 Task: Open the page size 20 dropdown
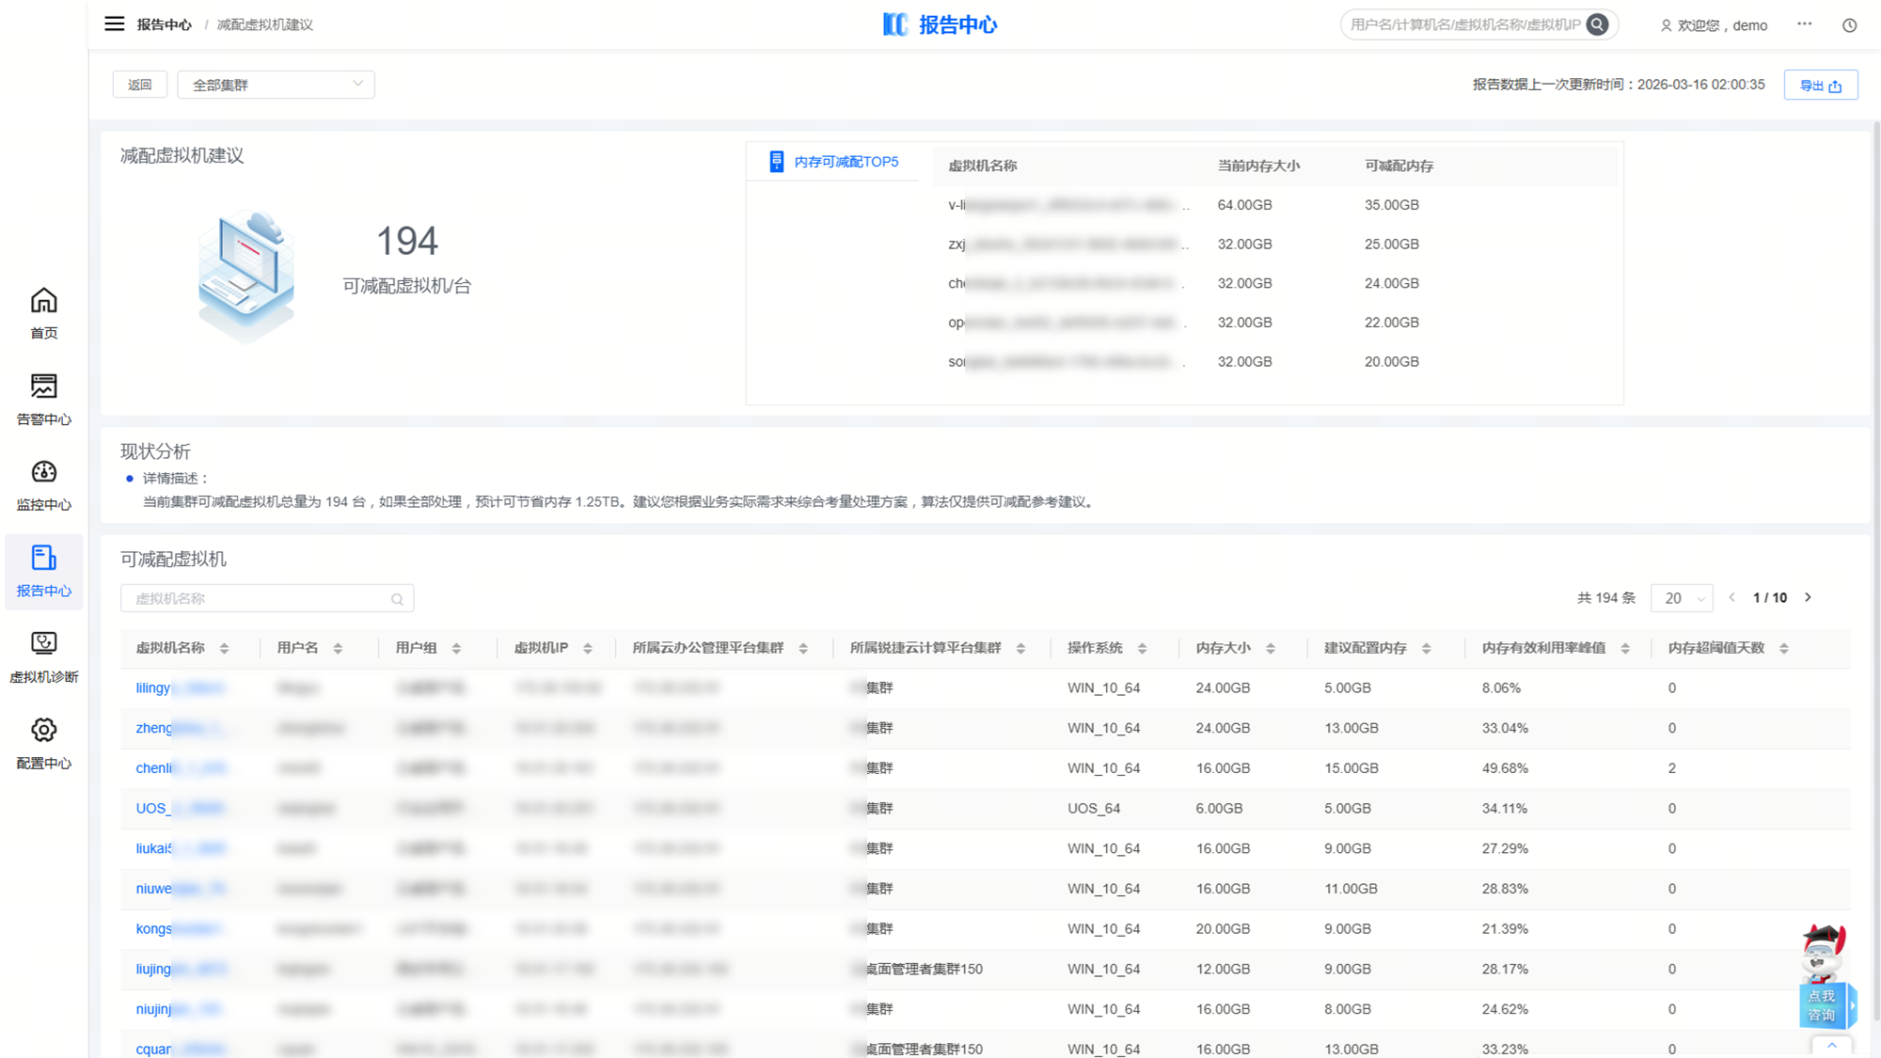click(x=1681, y=598)
